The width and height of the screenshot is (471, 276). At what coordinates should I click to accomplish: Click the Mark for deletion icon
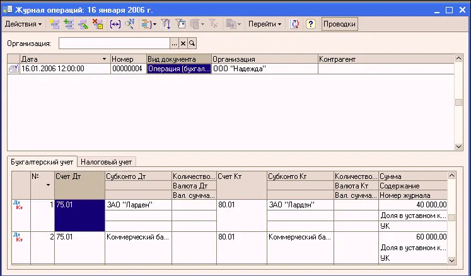point(97,24)
